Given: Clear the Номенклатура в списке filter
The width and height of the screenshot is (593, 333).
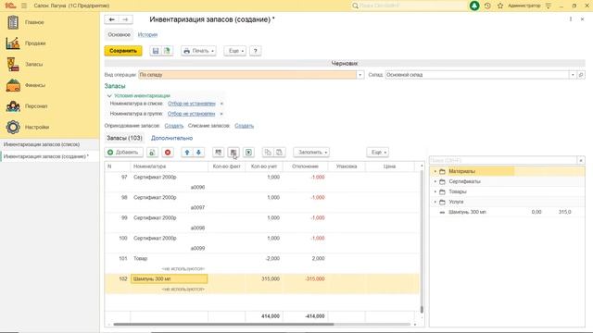Looking at the screenshot, I should (221, 104).
